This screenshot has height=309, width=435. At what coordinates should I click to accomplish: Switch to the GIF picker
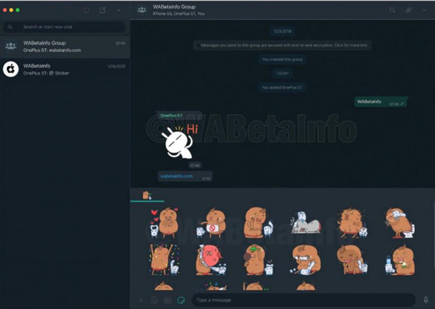tap(168, 300)
